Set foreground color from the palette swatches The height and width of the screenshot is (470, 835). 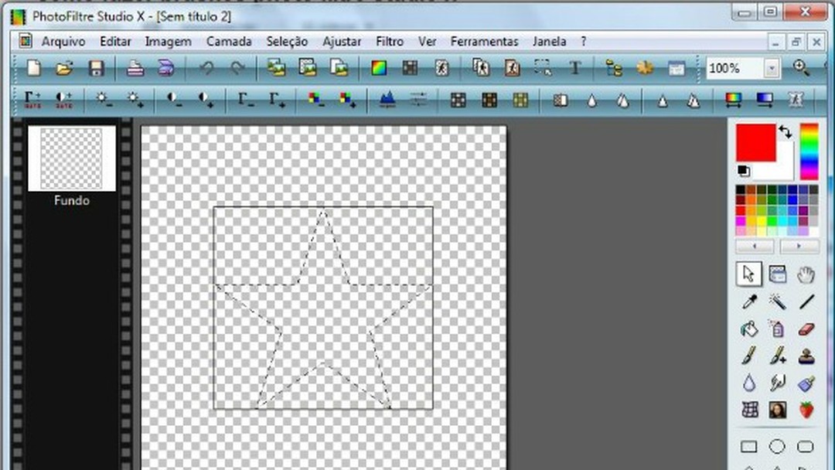[765, 205]
